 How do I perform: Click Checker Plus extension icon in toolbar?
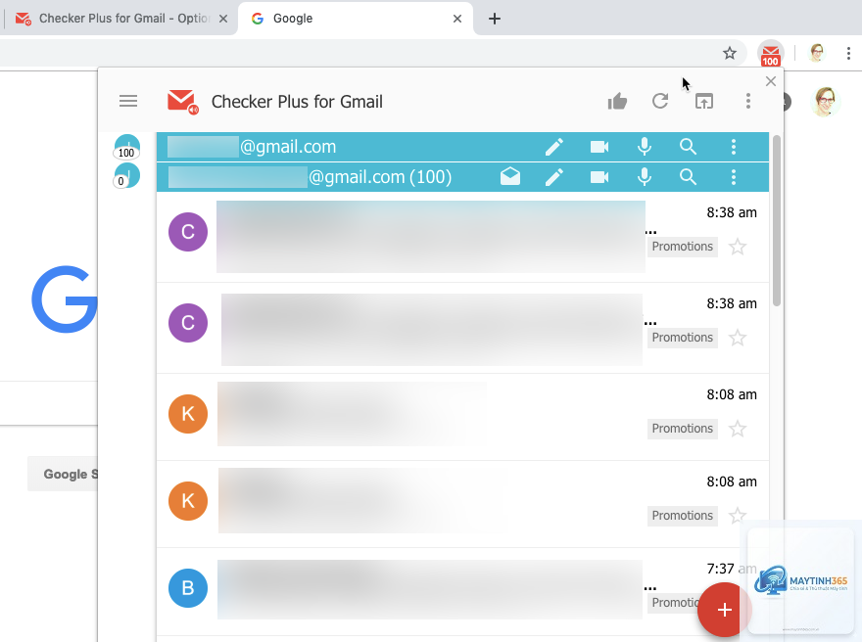tap(770, 54)
